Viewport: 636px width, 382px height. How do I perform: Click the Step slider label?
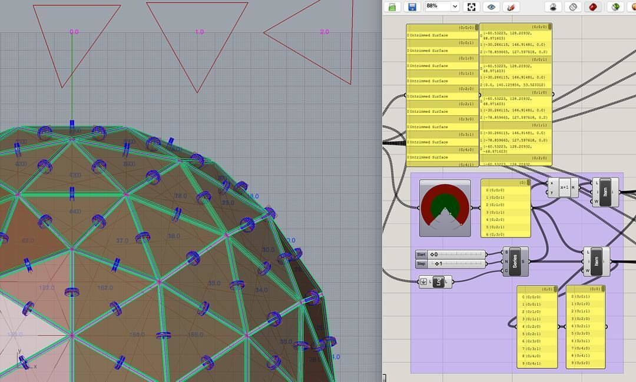click(x=421, y=264)
